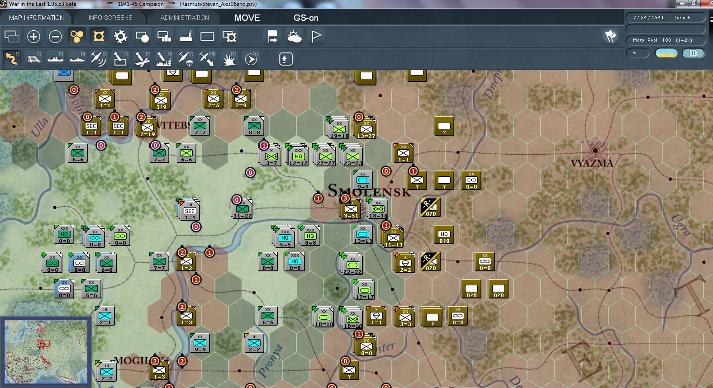This screenshot has width=713, height=388.
Task: Click the minimap overview thumbnail
Action: click(x=46, y=351)
